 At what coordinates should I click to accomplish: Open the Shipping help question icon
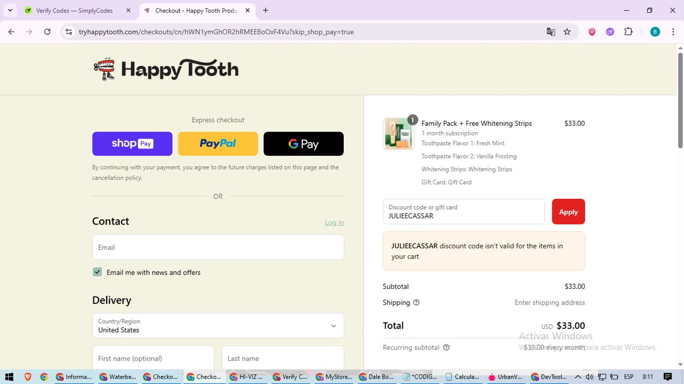pyautogui.click(x=416, y=302)
